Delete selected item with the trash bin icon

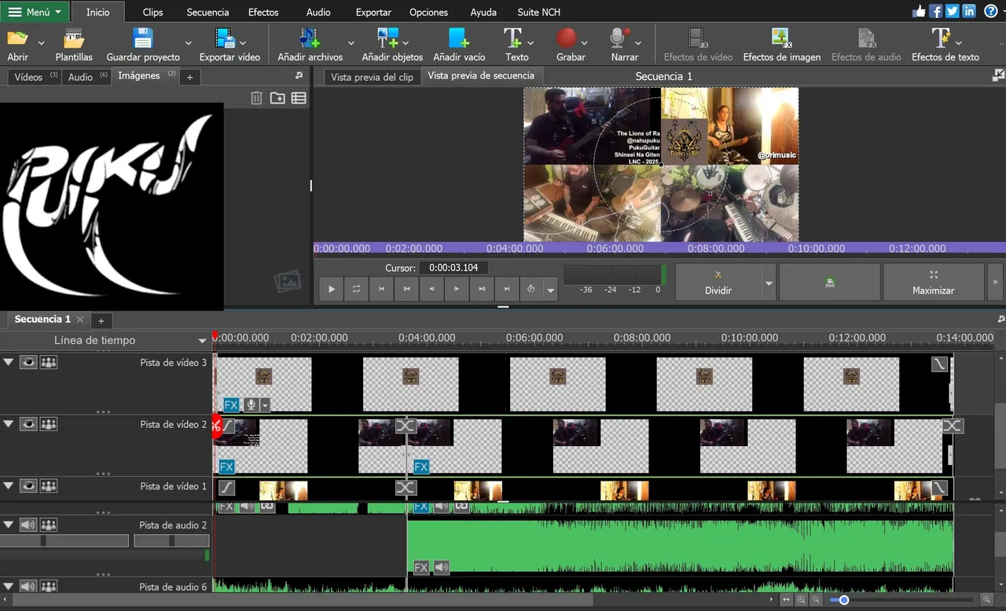(x=256, y=98)
